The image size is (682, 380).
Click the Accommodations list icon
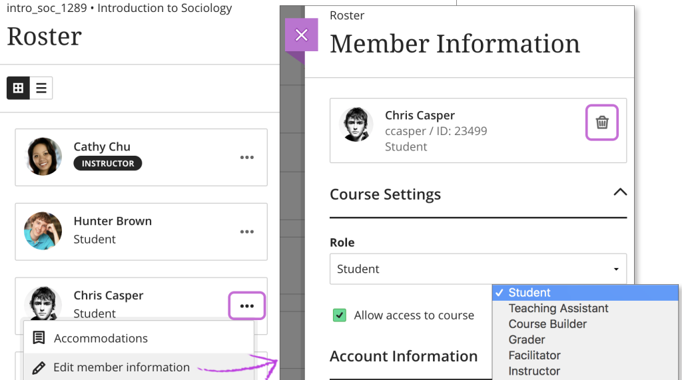click(39, 338)
